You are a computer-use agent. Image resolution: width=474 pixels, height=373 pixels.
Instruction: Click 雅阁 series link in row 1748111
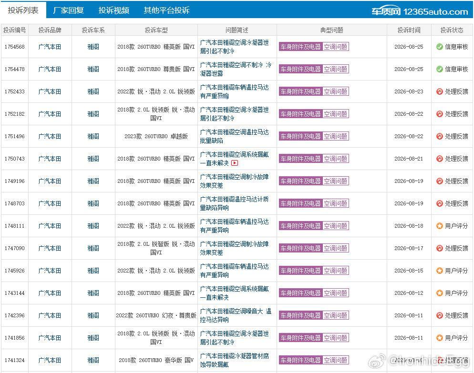tap(93, 226)
